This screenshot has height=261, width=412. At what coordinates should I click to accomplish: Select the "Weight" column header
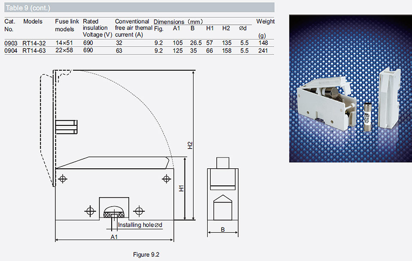pos(265,21)
